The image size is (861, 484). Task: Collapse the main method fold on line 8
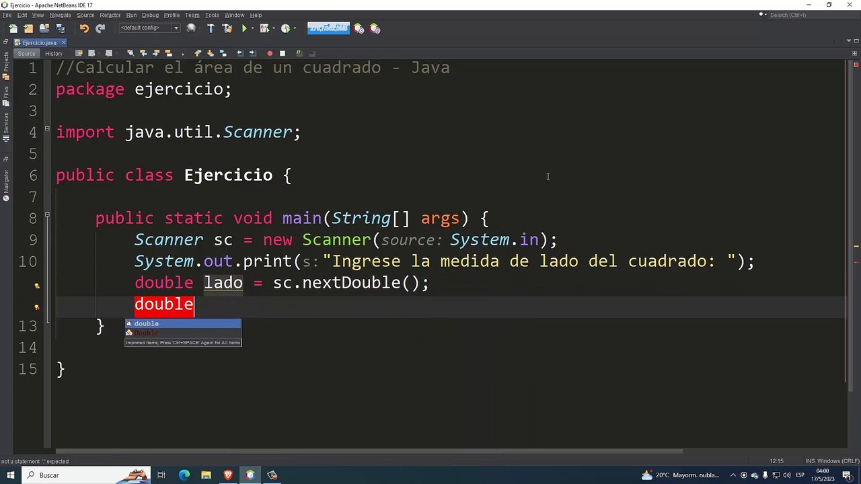click(47, 214)
